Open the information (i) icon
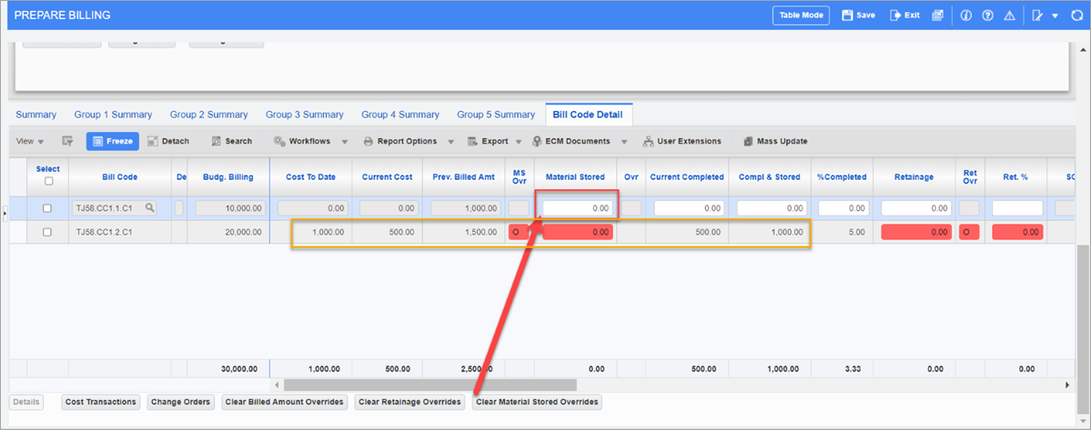 pyautogui.click(x=965, y=15)
